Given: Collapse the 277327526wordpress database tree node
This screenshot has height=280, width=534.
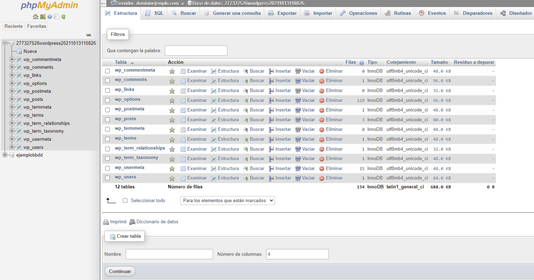Looking at the screenshot, I should coord(5,43).
